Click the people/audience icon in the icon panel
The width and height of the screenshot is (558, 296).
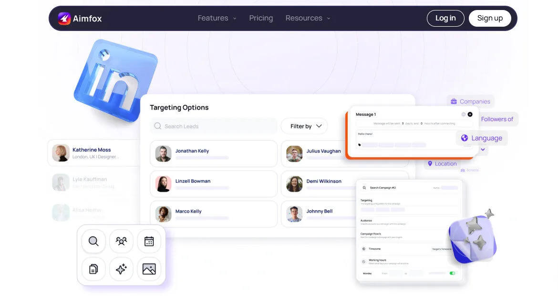click(121, 241)
